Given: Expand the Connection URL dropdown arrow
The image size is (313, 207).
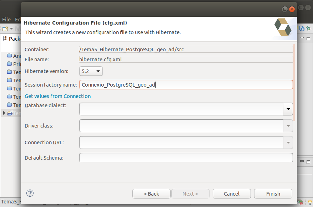Looking at the screenshot, I should coord(288,143).
